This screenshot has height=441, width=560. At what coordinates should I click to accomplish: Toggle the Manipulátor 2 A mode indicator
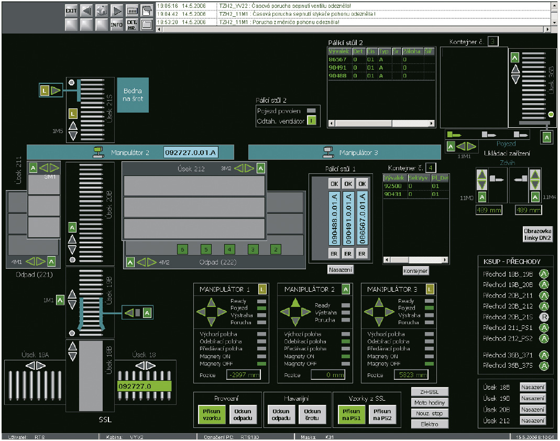[346, 289]
